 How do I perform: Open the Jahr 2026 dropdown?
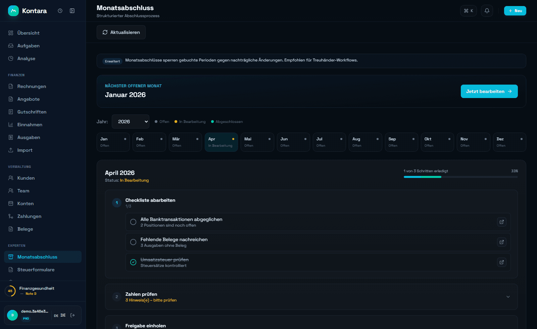pos(131,122)
